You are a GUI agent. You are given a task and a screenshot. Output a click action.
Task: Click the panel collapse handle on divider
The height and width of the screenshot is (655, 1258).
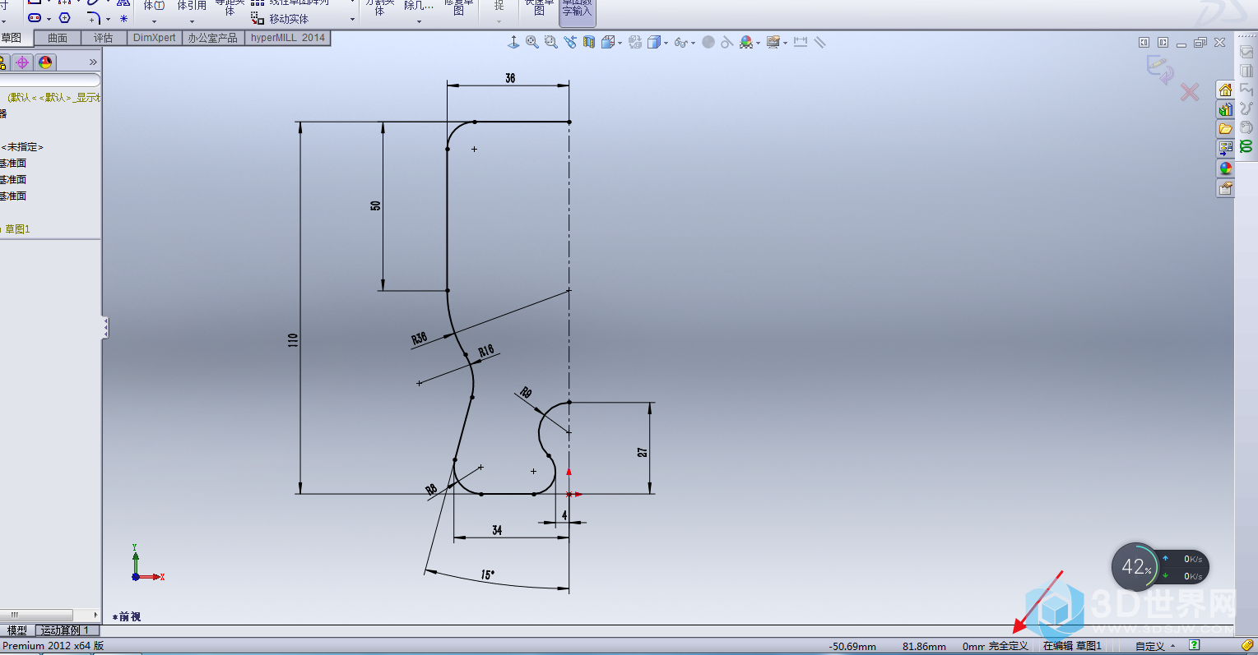[105, 328]
